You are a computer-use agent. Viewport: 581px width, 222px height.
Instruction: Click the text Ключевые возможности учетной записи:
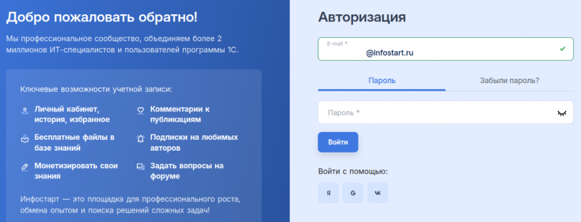coord(96,89)
